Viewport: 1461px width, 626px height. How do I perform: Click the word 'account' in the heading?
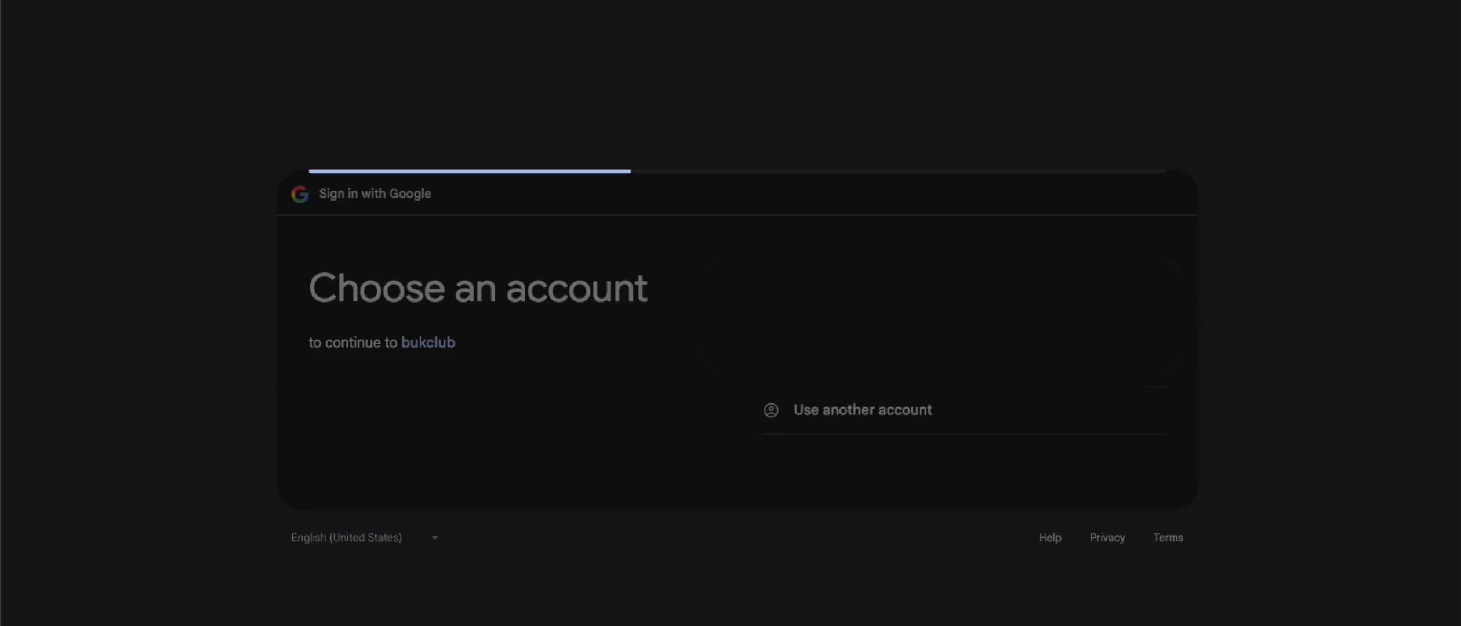[x=576, y=288]
